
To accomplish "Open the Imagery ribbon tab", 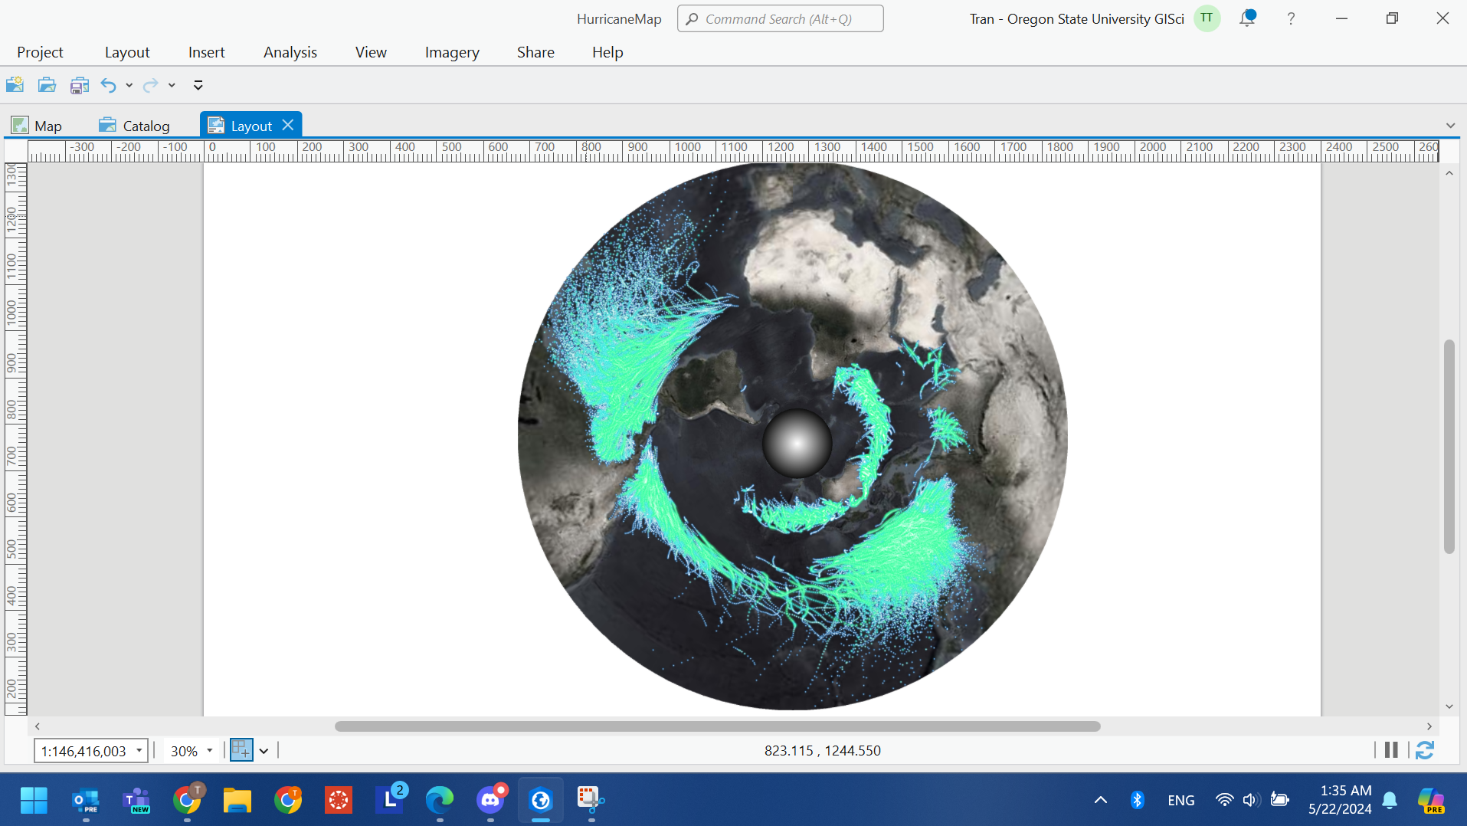I will point(451,52).
